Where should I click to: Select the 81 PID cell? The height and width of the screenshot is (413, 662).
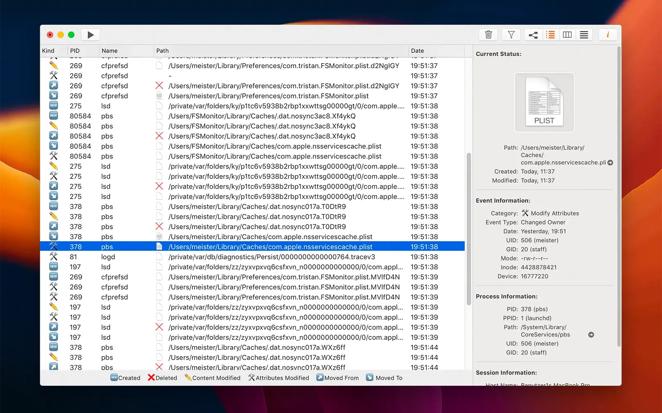pos(73,257)
